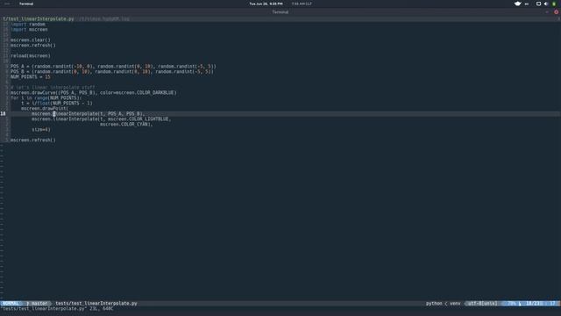Viewport: 561px width, 316px height.
Task: Click the highlighted linearInterpolate(t, POS_A, POS_B) line
Action: point(88,113)
